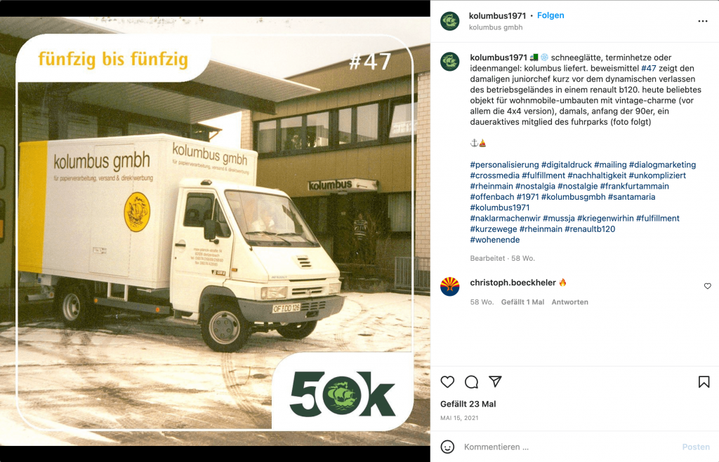The width and height of the screenshot is (719, 462).
Task: Open the kolumbus1971 username in the post header
Action: (x=497, y=15)
